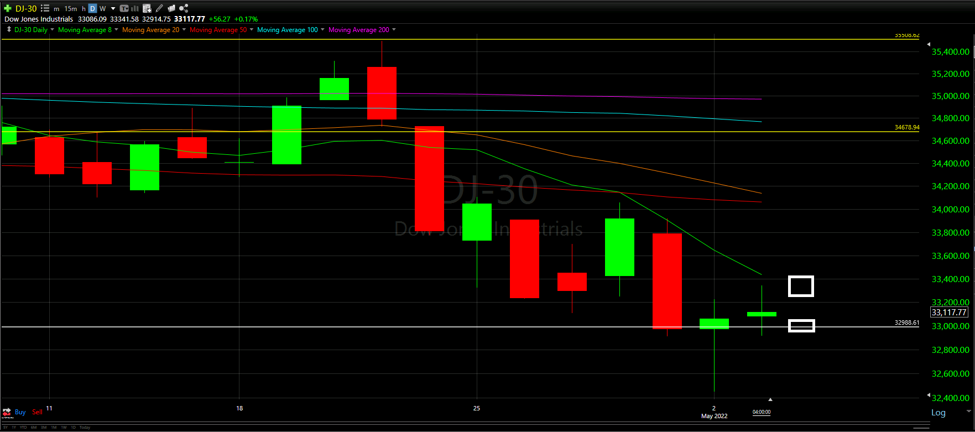The image size is (975, 432).
Task: Open Moving Average 8 options dropdown
Action: (x=116, y=29)
